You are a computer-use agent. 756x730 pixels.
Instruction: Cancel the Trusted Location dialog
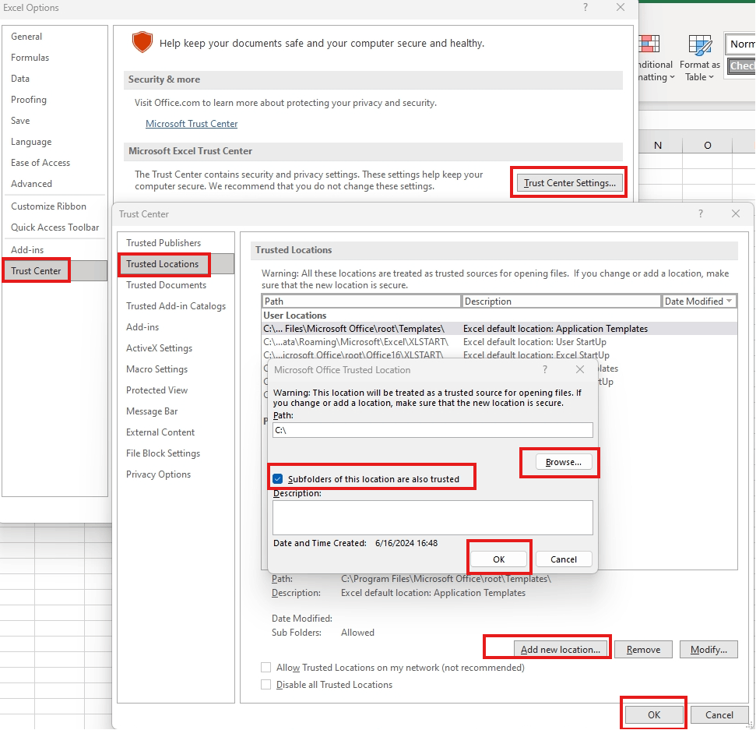[564, 559]
